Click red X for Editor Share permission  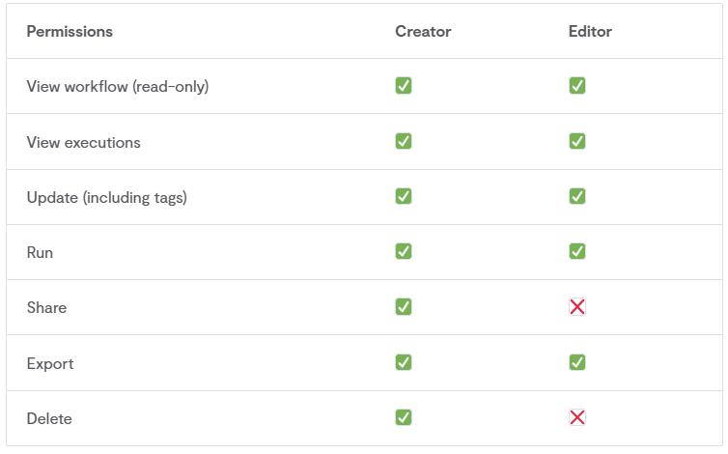click(x=577, y=307)
